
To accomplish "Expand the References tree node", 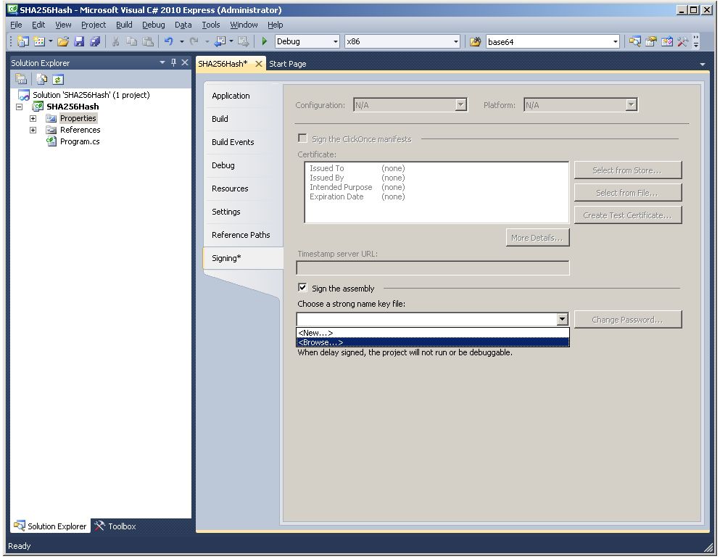I will pyautogui.click(x=33, y=130).
